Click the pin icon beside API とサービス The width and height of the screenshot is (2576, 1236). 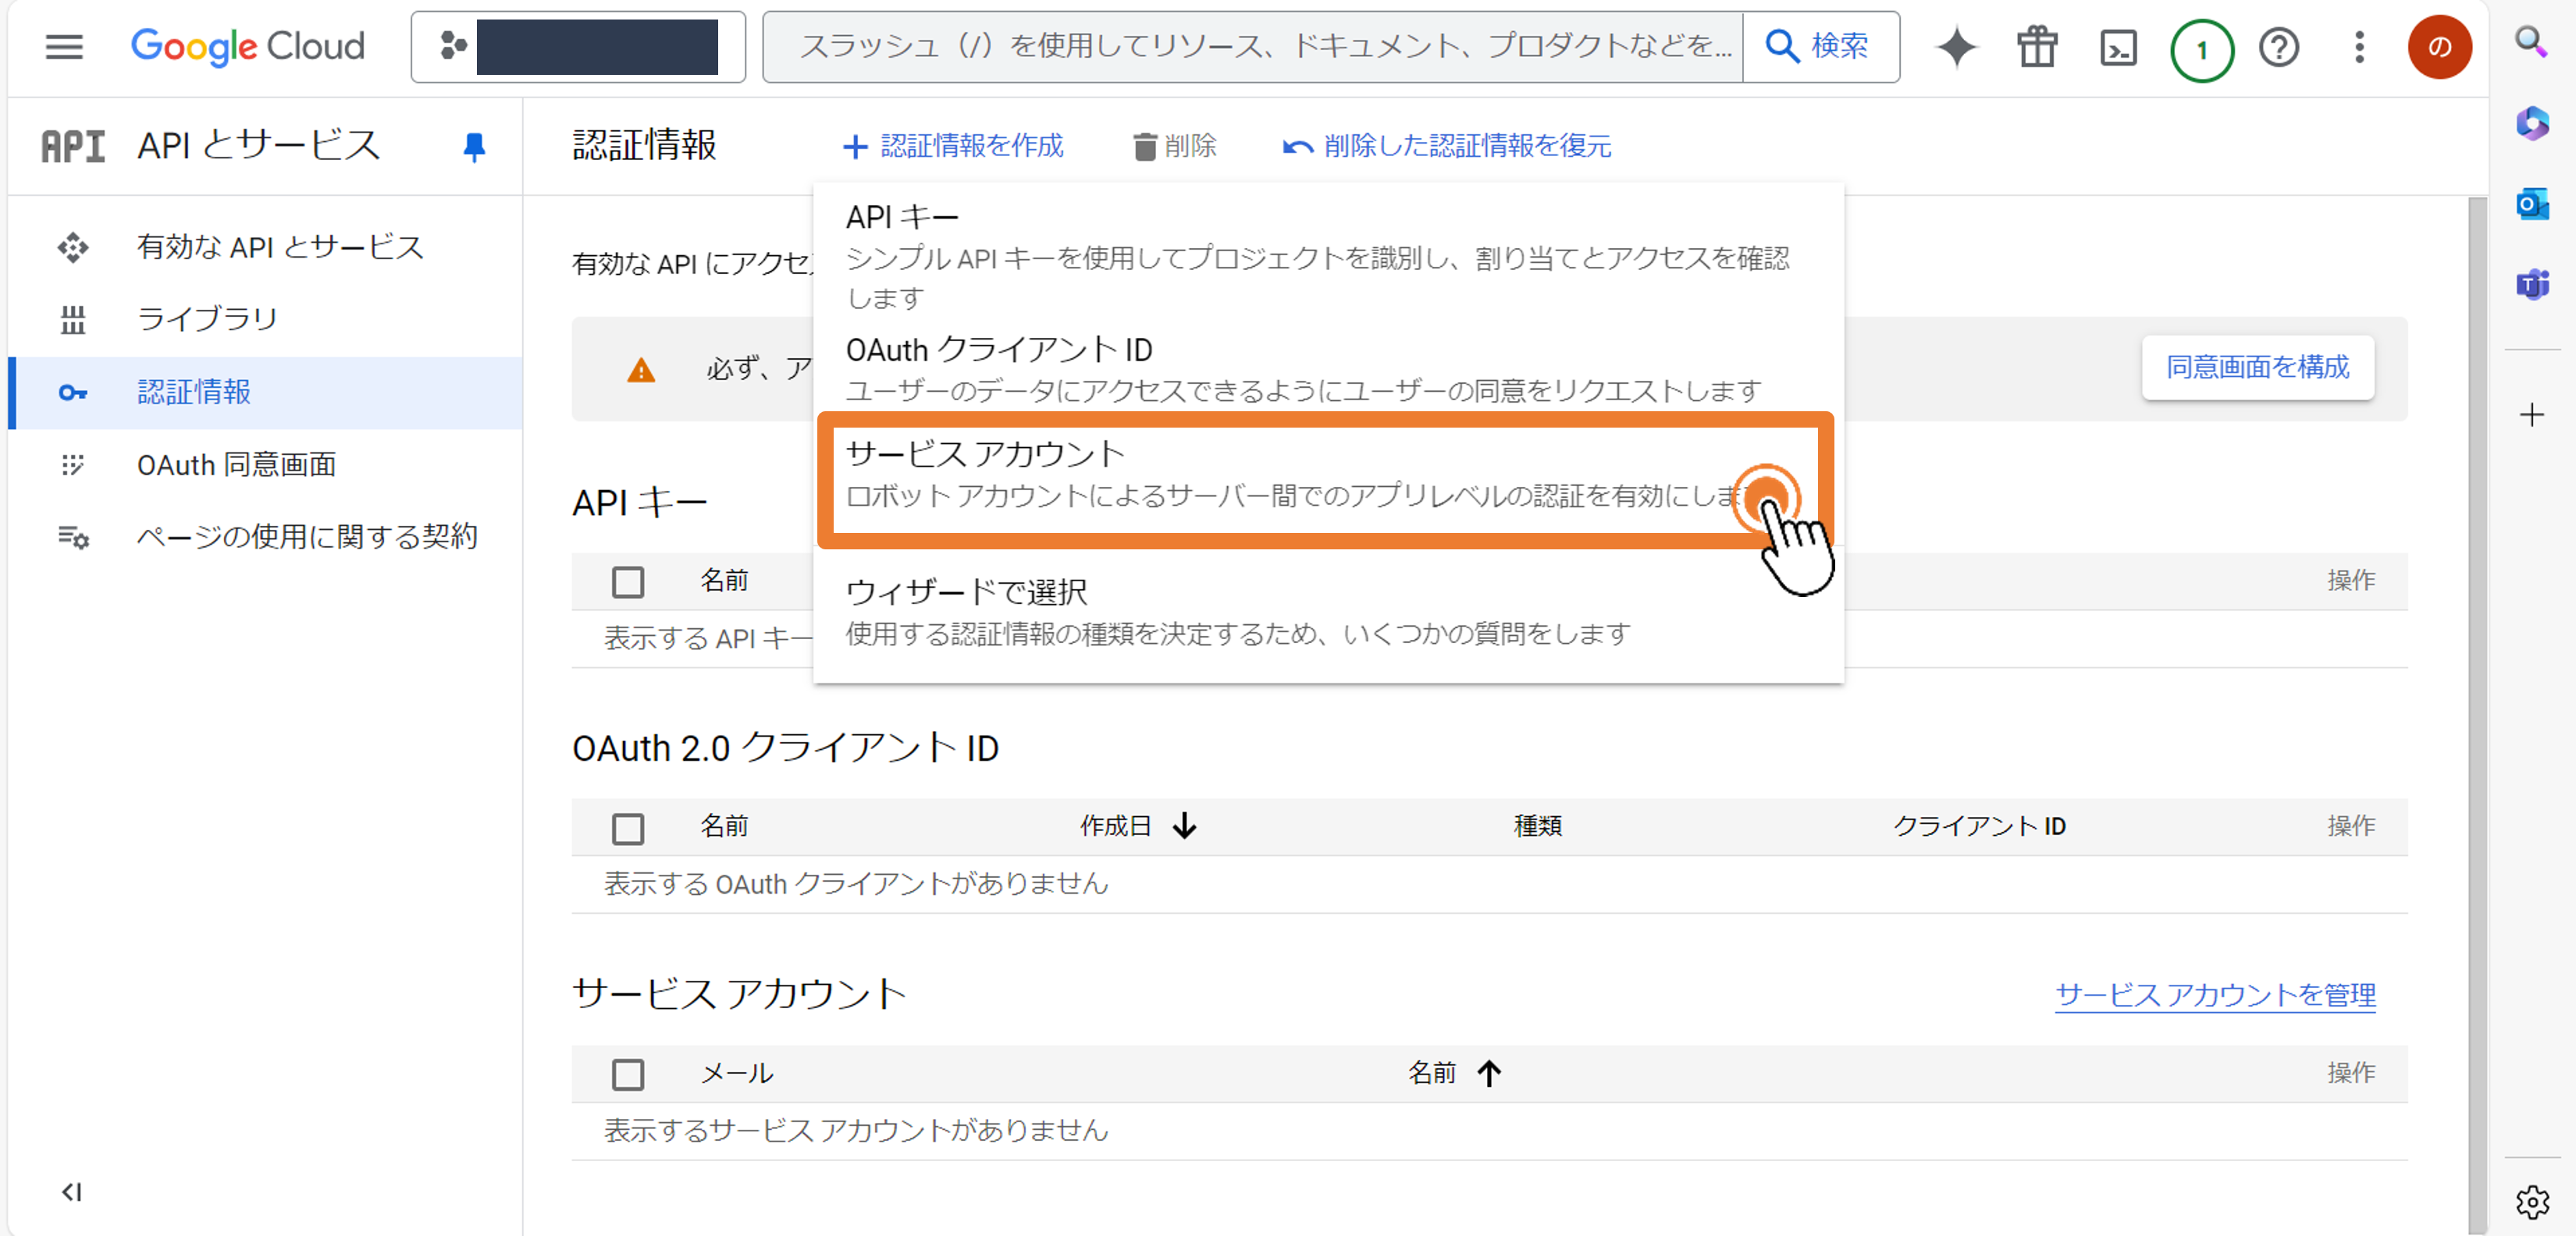point(474,147)
